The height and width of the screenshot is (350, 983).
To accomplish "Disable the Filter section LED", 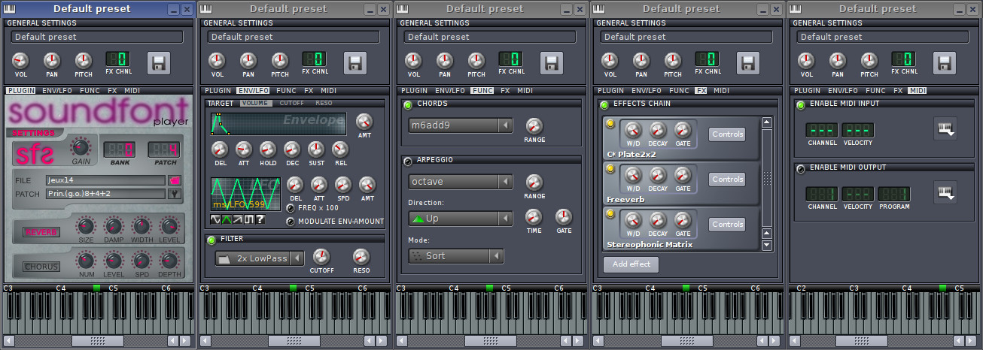I will (x=212, y=240).
